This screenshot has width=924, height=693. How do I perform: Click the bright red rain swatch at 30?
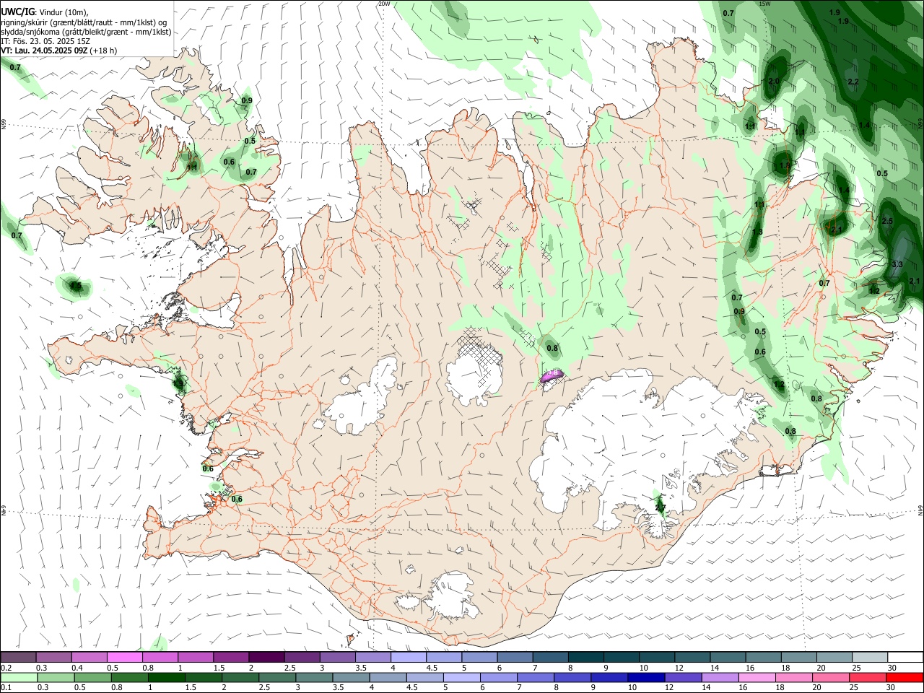905,678
